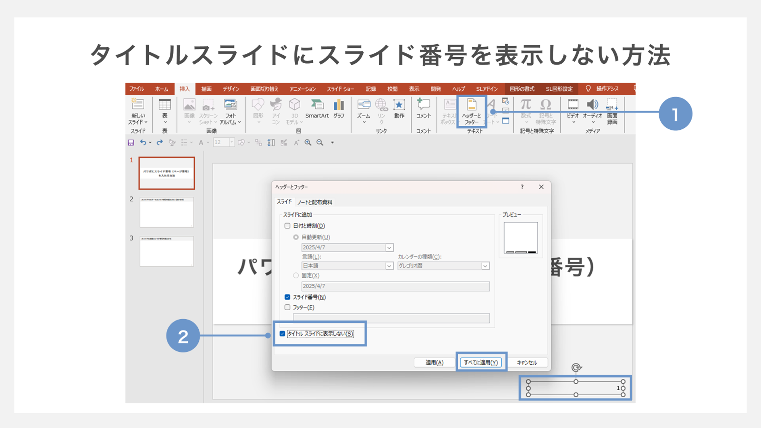Click the New Slide (新しいスライド) icon
The image size is (761, 428).
pyautogui.click(x=138, y=105)
